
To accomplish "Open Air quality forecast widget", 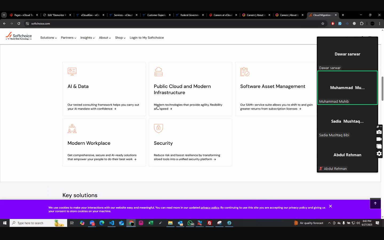I will pyautogui.click(x=309, y=223).
